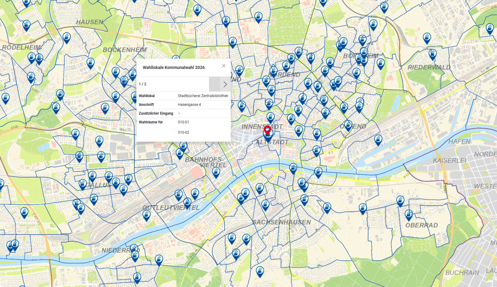
Task: Click the Stadtbücherei Zentralbibliothek name value
Action: coord(203,96)
